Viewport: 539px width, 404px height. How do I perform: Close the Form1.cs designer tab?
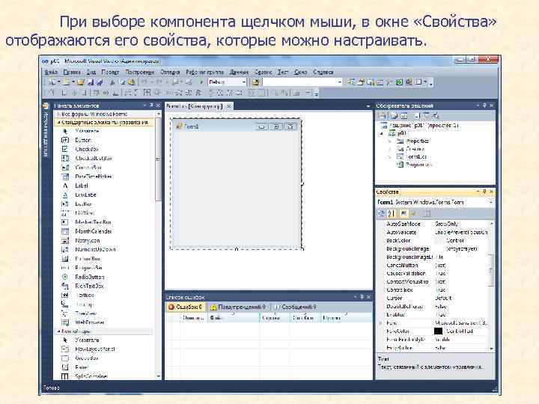point(229,106)
